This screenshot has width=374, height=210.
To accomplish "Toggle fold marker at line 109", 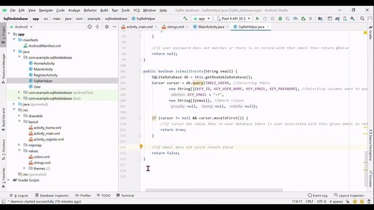I will coord(140,118).
